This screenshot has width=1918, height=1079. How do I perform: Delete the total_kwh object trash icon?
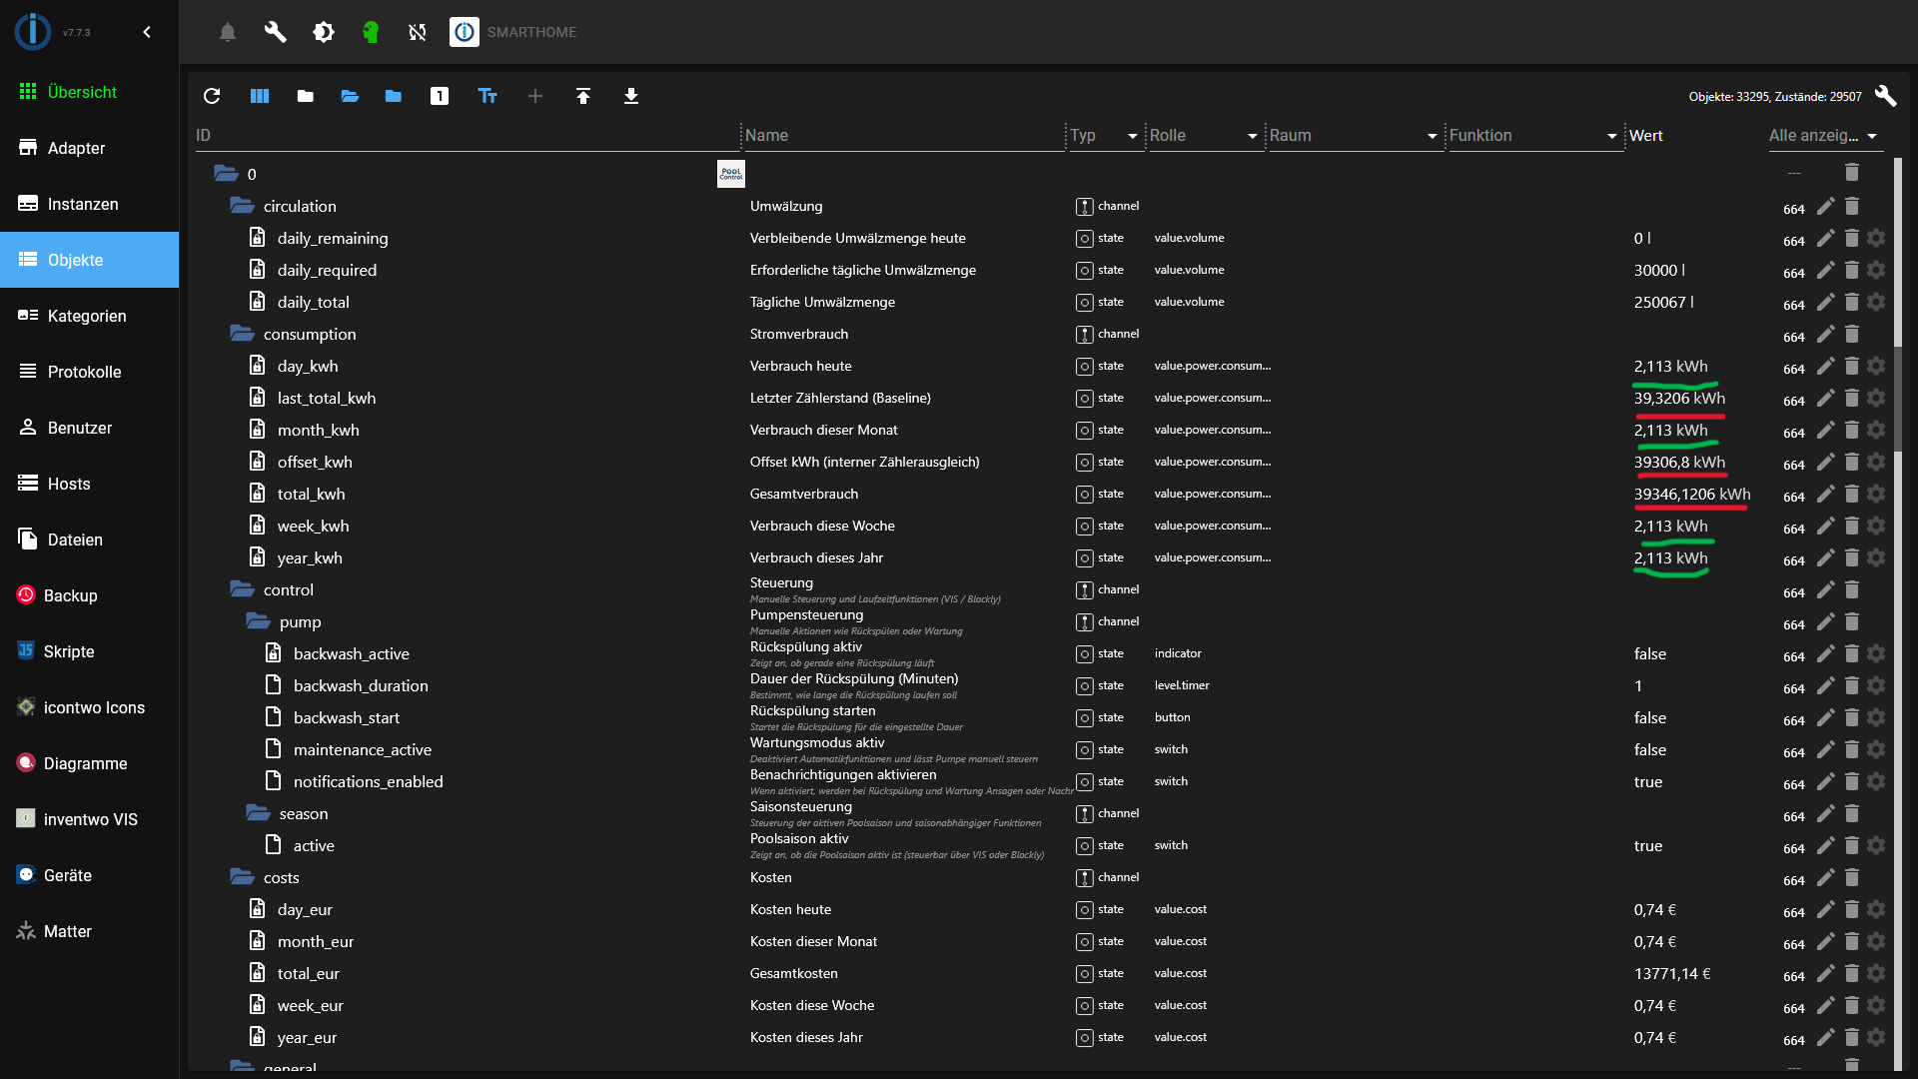tap(1852, 494)
